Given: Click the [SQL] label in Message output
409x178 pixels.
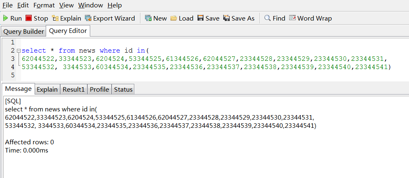Looking at the screenshot, I should [13, 101].
